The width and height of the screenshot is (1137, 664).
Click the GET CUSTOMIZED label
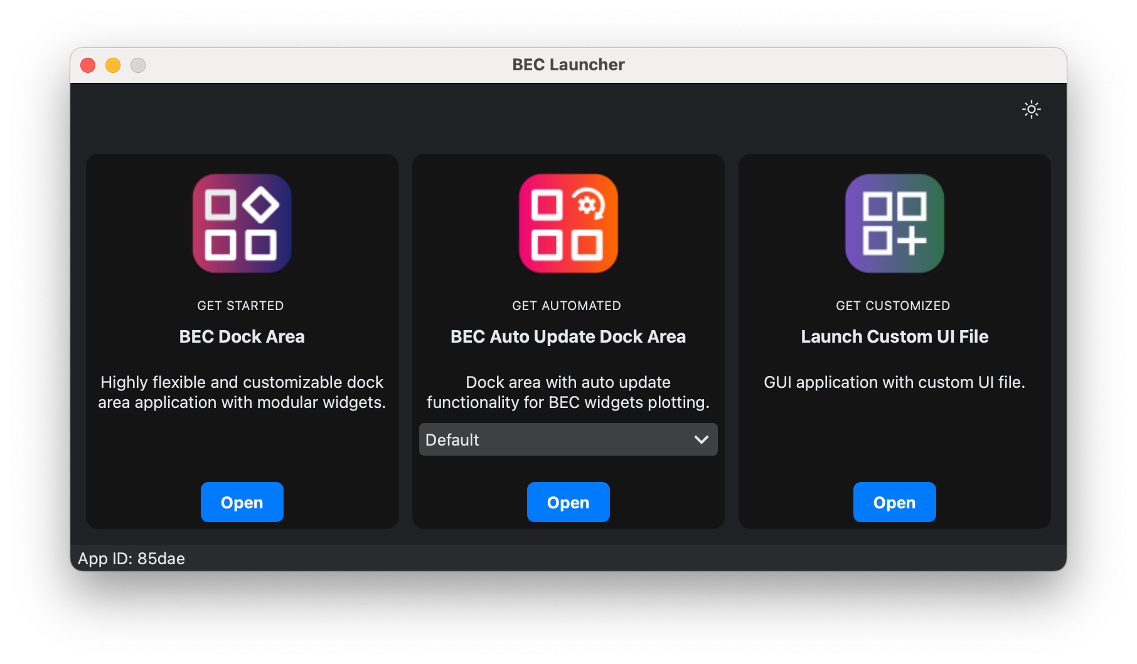[893, 306]
